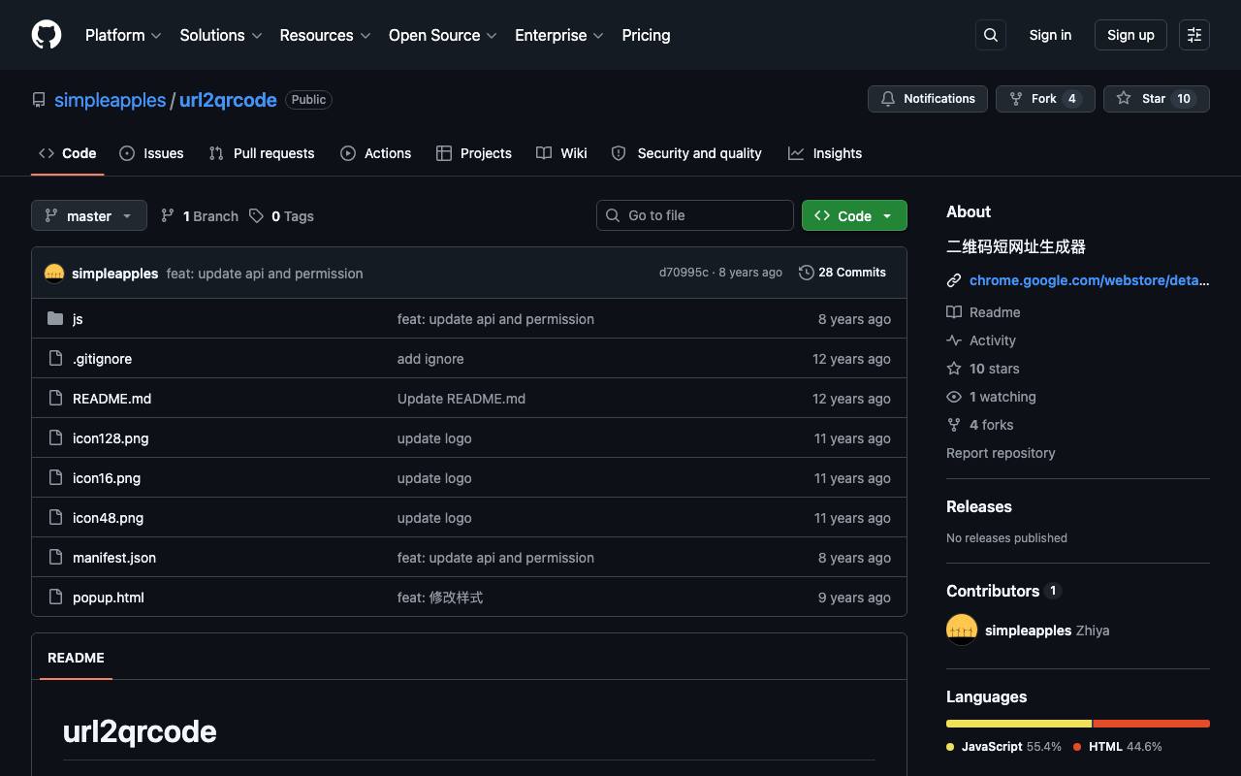
Task: Open the green Code dropdown button
Action: 854,215
